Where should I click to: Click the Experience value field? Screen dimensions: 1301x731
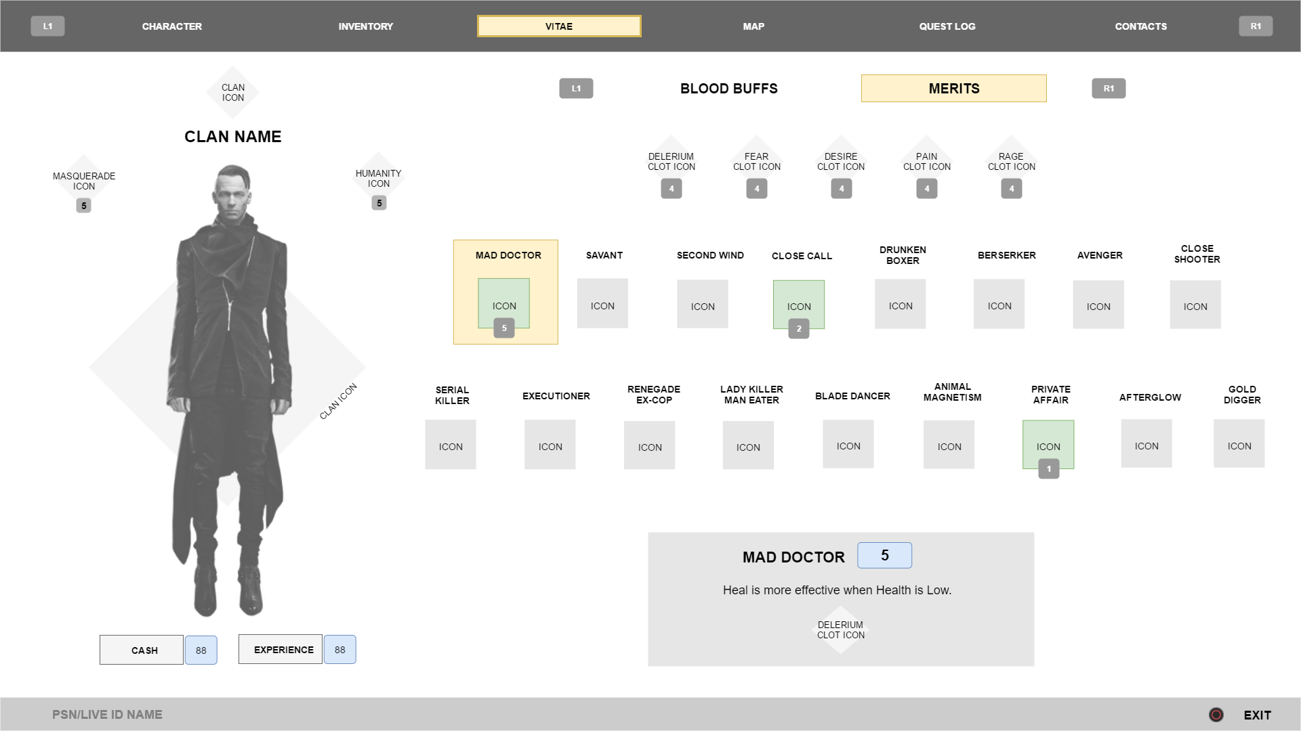[339, 650]
